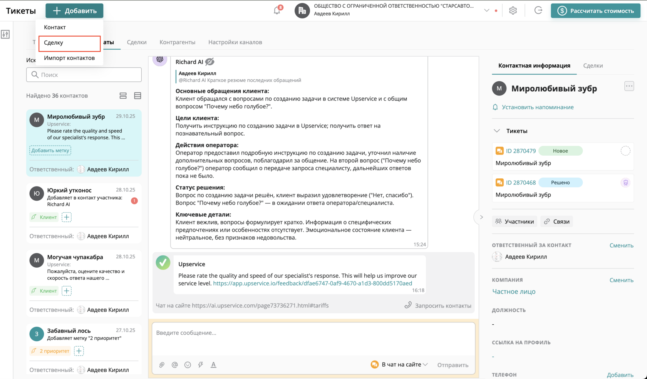Viewport: 647px width, 379px height.
Task: Click the green checkmark Upservice avatar
Action: [163, 263]
